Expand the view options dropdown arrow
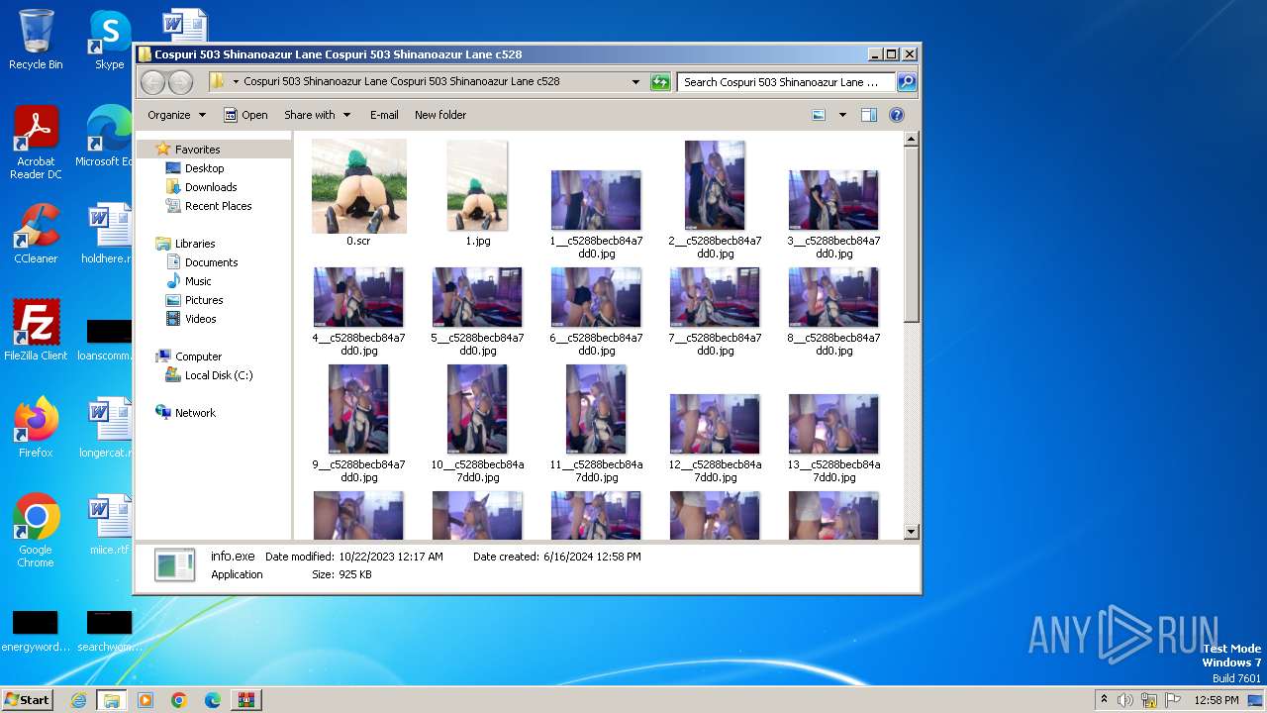The width and height of the screenshot is (1267, 713). tap(842, 115)
